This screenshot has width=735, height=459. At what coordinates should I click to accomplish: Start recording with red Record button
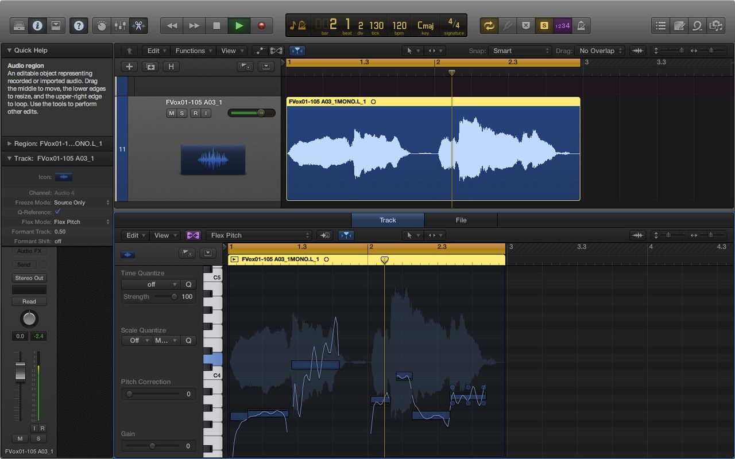261,25
